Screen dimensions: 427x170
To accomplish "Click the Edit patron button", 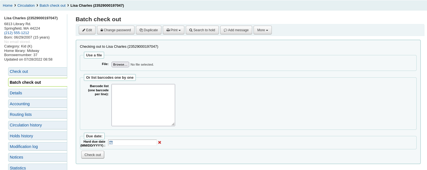I will click(x=87, y=30).
